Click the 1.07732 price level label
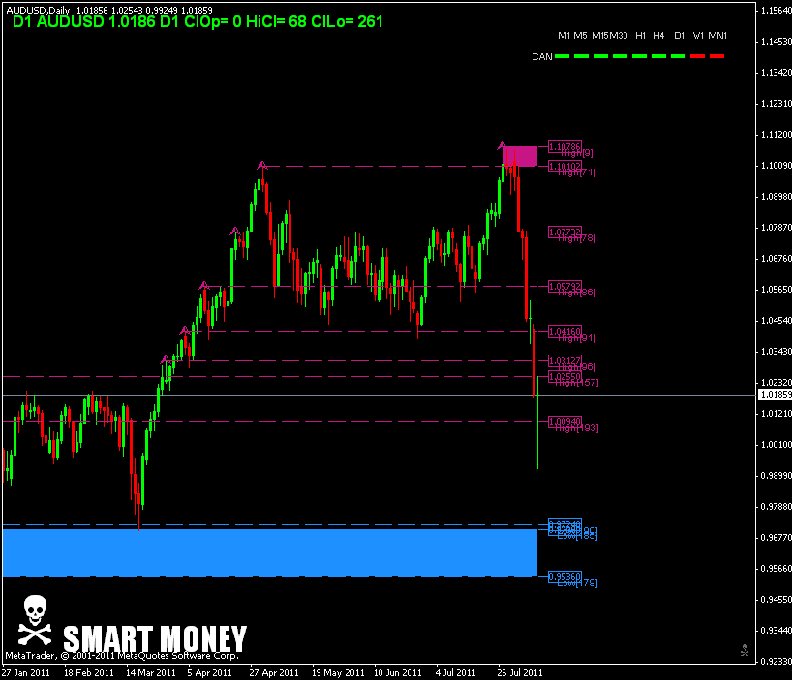This screenshot has height=680, width=792. (x=564, y=232)
